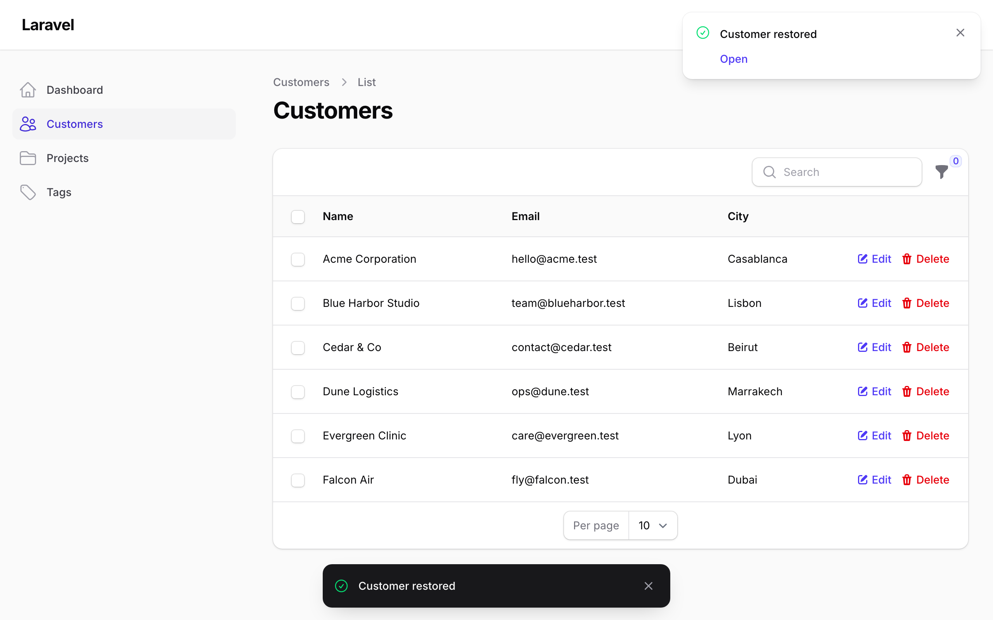
Task: Click the Edit text link for Falcon Air
Action: tap(881, 480)
